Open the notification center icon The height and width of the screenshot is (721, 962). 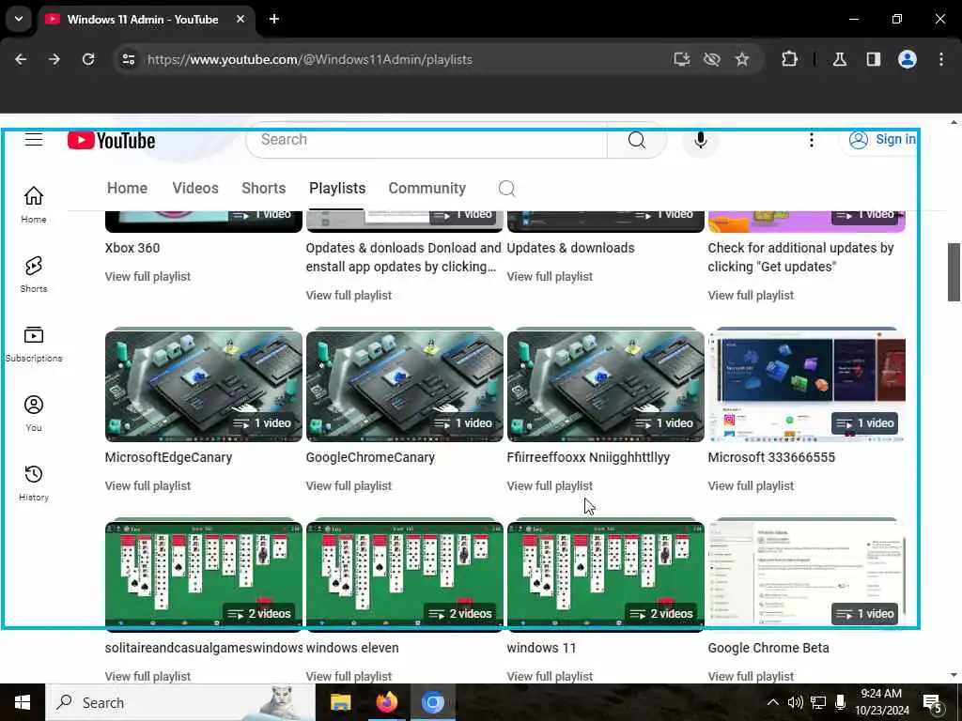(932, 703)
